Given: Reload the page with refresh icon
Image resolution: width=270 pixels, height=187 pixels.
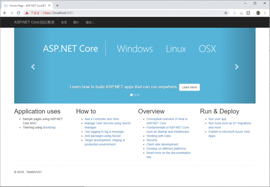Looking at the screenshot, I should pos(18,13).
